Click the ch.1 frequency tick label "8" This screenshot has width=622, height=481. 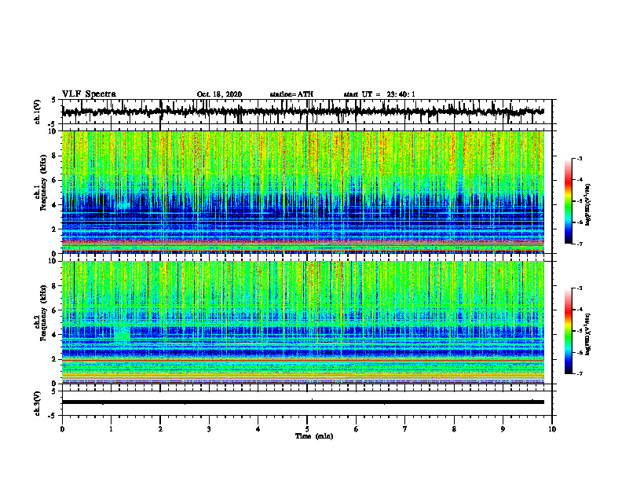coord(55,156)
